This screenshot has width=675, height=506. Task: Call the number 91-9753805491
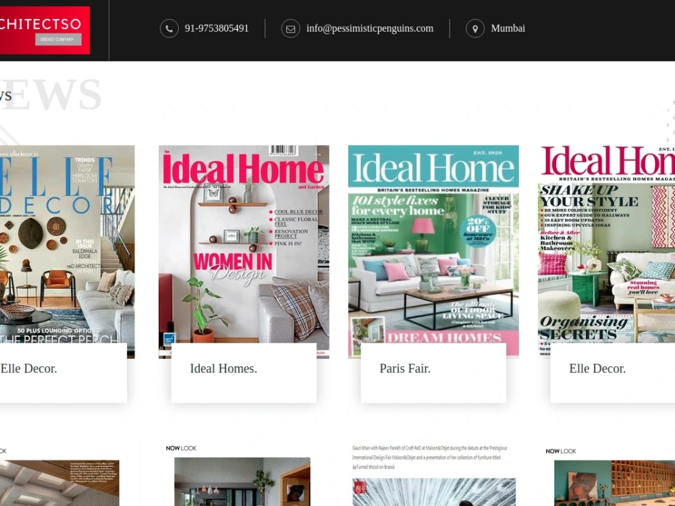point(217,28)
